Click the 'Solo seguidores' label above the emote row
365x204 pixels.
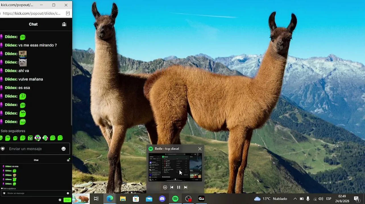pyautogui.click(x=13, y=131)
